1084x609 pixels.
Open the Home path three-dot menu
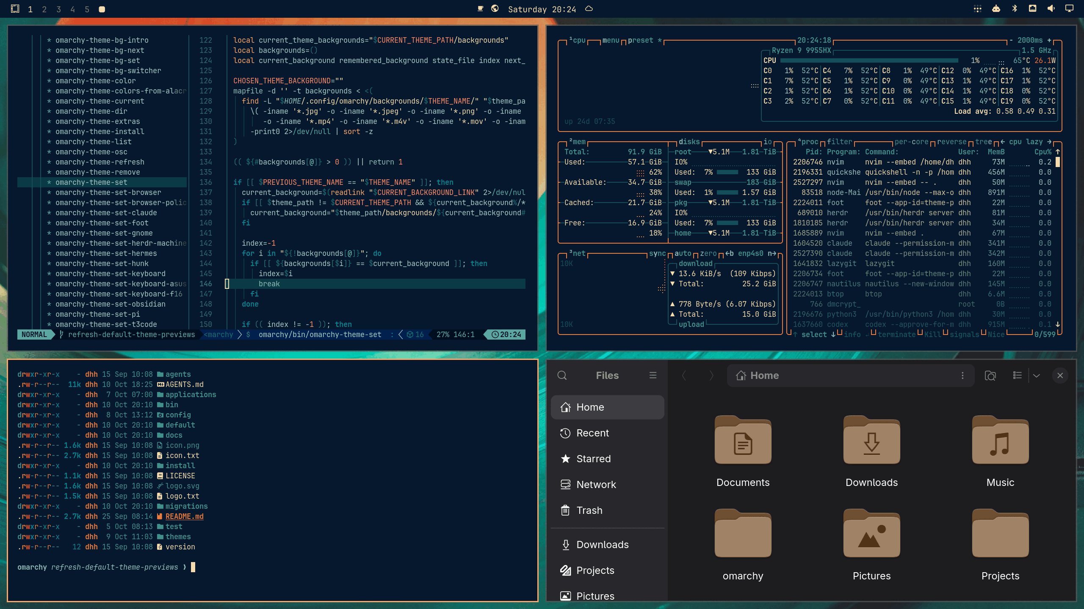click(x=962, y=376)
